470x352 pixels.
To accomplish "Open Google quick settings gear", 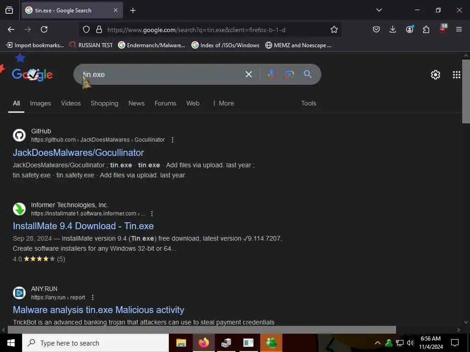I will click(x=435, y=75).
